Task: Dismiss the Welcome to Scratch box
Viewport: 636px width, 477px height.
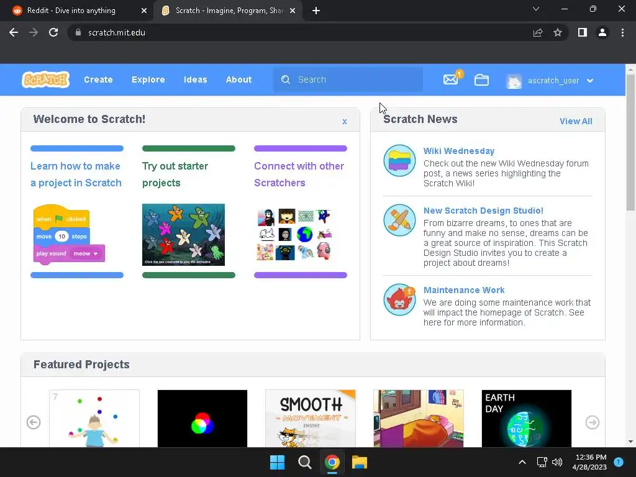Action: click(344, 121)
